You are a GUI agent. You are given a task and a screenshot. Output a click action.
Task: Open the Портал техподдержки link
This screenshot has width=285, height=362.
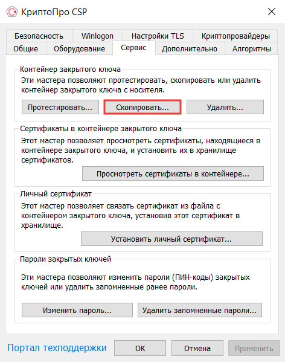57,347
